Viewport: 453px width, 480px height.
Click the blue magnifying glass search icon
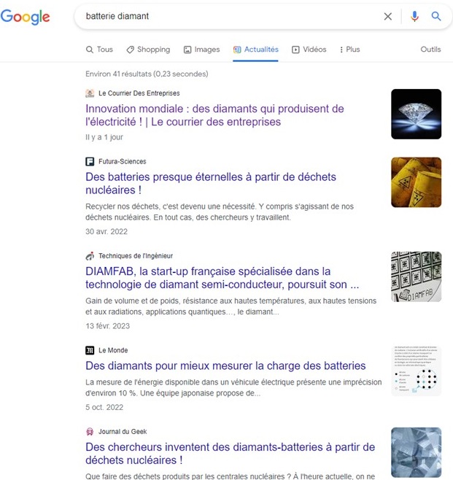coord(436,16)
